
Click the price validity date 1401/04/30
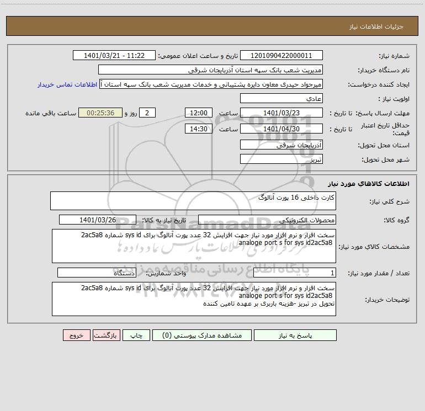tap(281, 129)
